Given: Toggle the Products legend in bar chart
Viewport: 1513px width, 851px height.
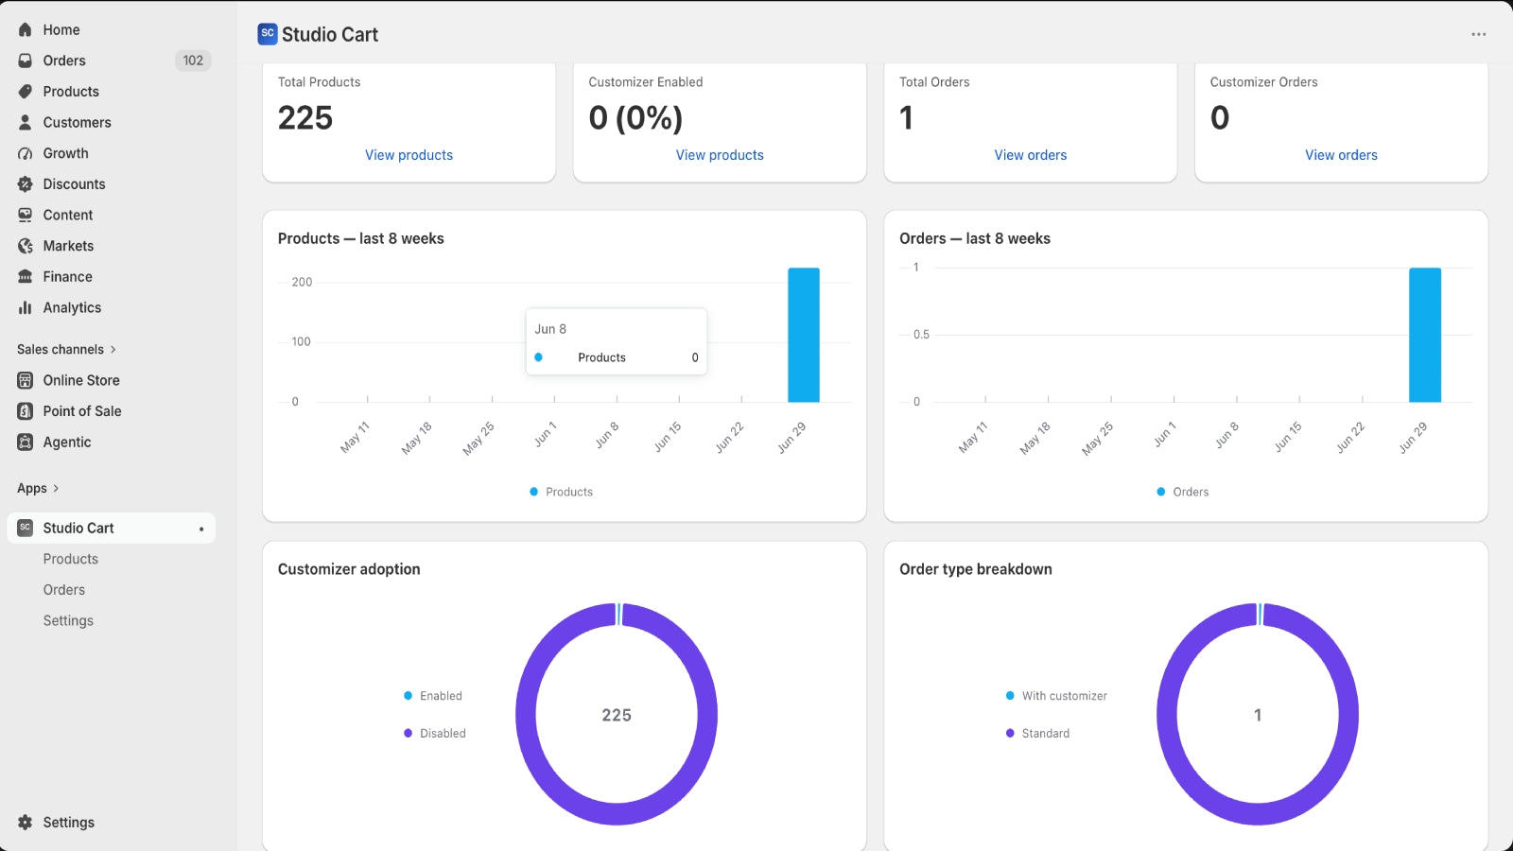Looking at the screenshot, I should (562, 492).
